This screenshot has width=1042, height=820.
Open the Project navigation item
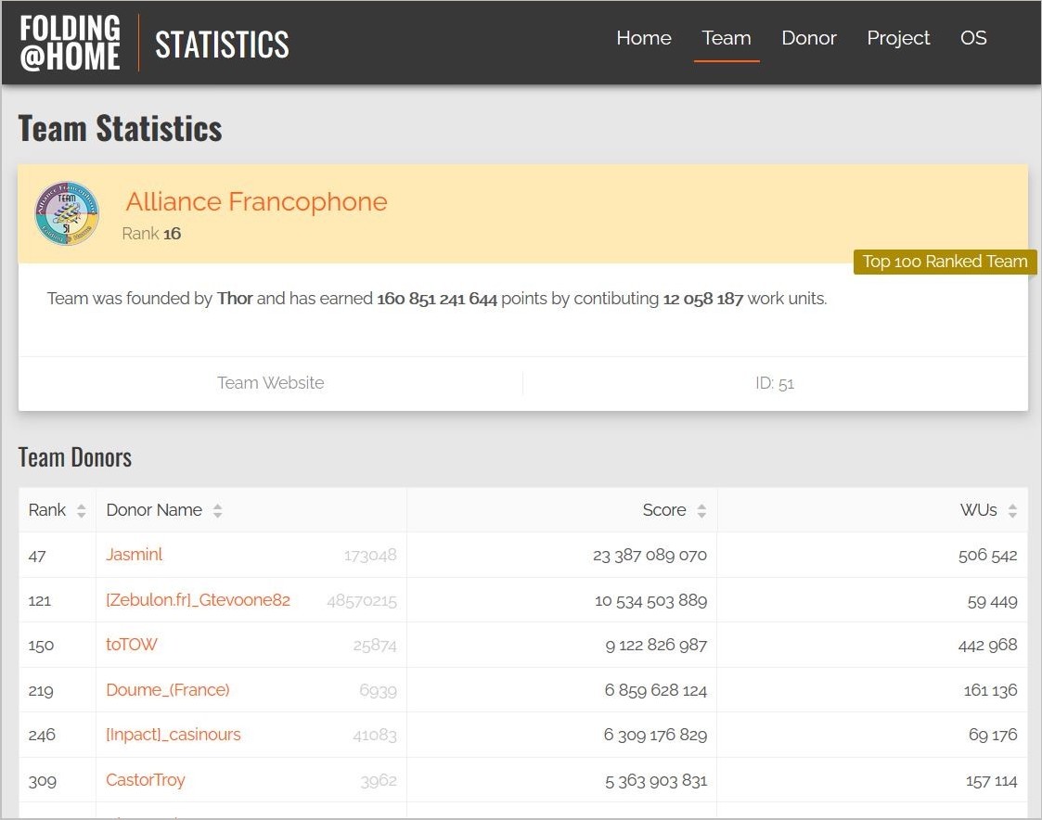coord(897,38)
